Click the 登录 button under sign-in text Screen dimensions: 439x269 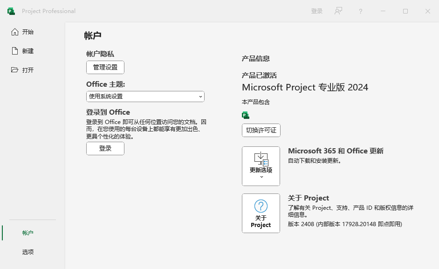(105, 148)
